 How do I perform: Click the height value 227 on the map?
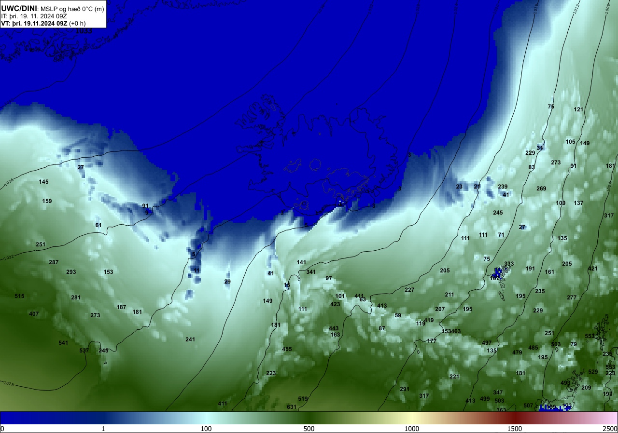(409, 290)
